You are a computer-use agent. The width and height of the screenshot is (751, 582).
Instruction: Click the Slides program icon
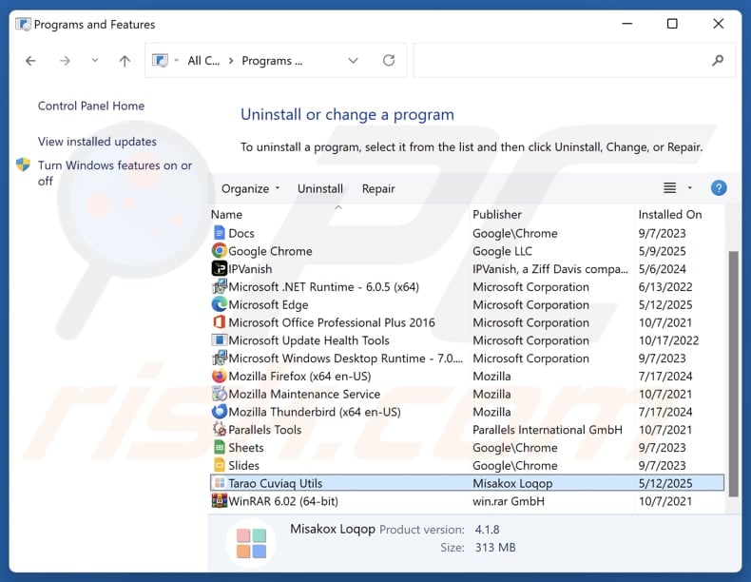pos(219,465)
